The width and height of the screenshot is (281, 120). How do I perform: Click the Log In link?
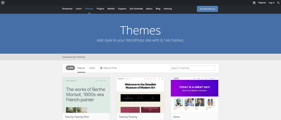click(x=271, y=2)
